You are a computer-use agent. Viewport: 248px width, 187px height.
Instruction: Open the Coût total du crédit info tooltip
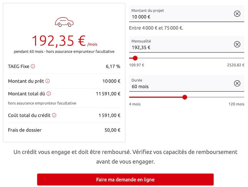[54, 115]
